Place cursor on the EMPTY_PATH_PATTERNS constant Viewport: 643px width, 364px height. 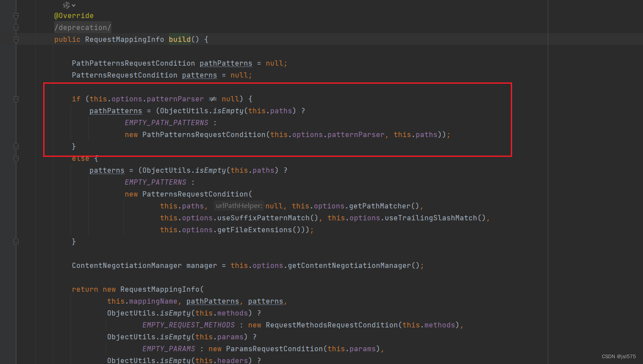pos(166,123)
